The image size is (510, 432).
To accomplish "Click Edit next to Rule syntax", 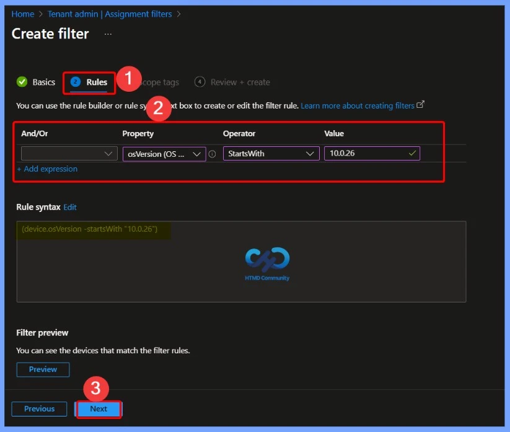I will pos(69,207).
